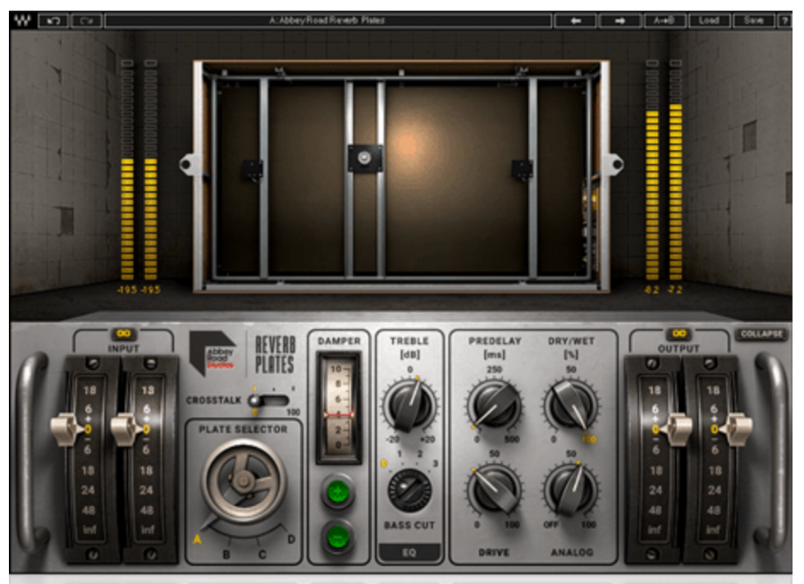Click the Bass Cut position 3 label
Image resolution: width=804 pixels, height=584 pixels.
click(436, 464)
